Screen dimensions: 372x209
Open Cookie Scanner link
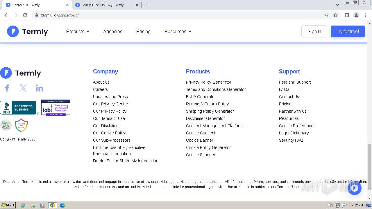pos(201,155)
